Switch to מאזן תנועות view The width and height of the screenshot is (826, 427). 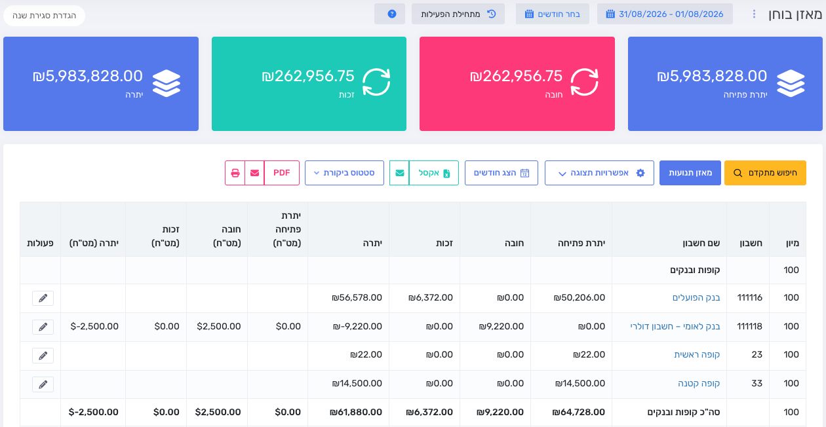click(x=690, y=173)
